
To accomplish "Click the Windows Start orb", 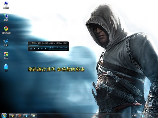I will coord(4,115).
